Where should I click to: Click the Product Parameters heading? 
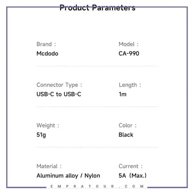pyautogui.click(x=97, y=7)
